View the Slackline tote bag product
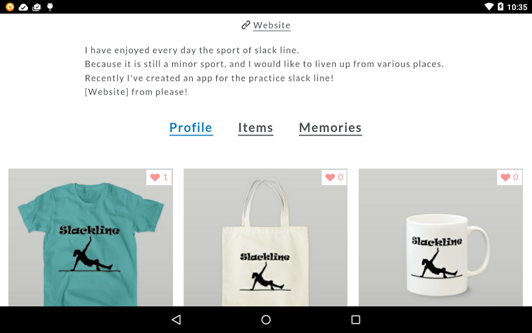 (265, 238)
